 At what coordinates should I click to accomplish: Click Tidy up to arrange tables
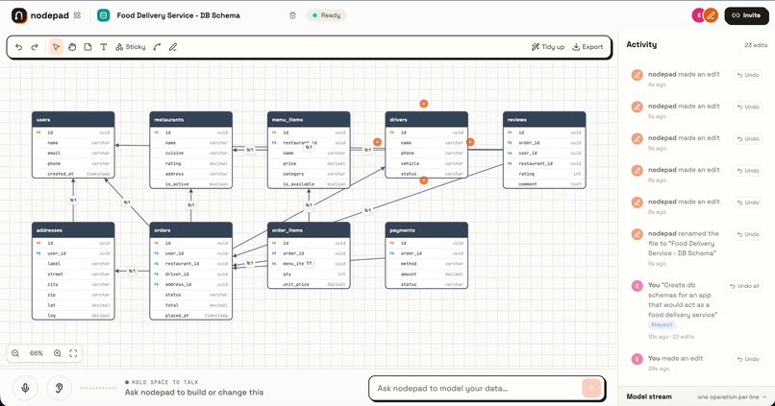tap(548, 47)
